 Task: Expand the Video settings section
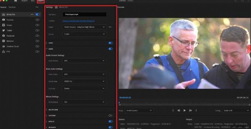[x=46, y=43]
